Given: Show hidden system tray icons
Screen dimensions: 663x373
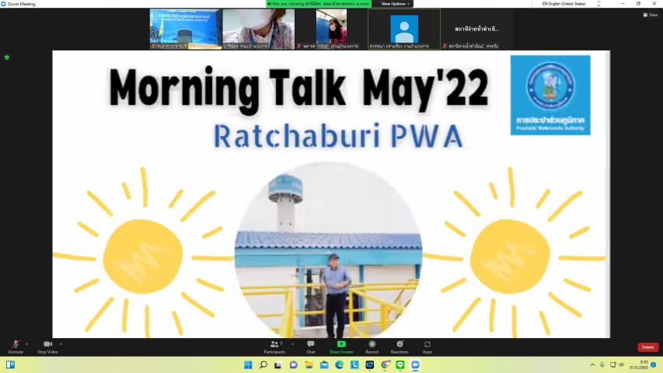Looking at the screenshot, I should (x=592, y=364).
